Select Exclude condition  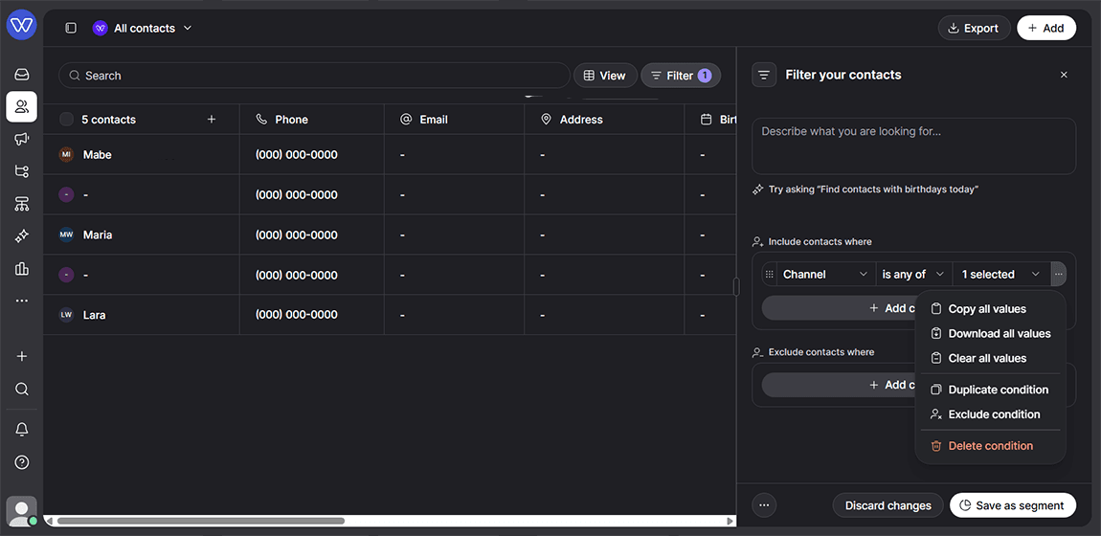990,413
